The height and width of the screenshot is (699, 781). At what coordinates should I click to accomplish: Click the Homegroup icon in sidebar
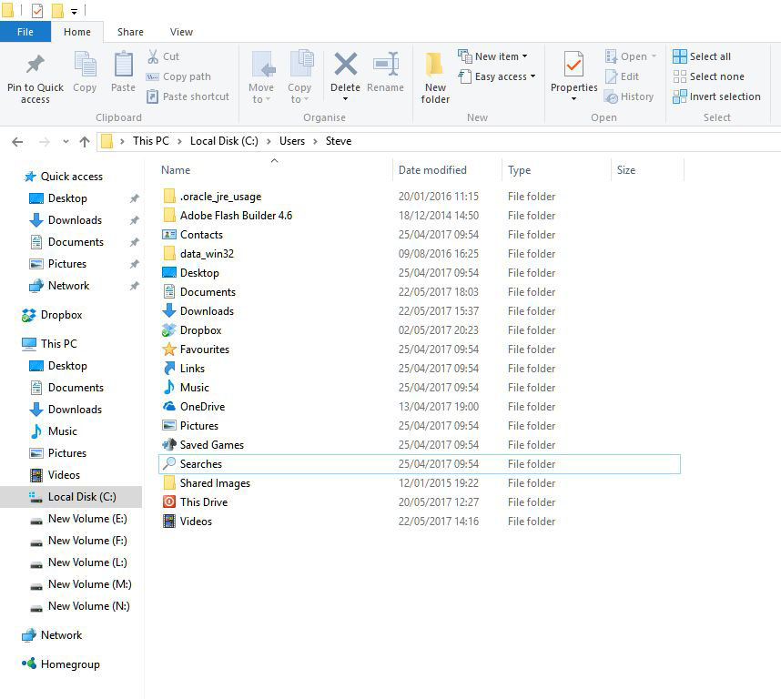click(x=29, y=664)
